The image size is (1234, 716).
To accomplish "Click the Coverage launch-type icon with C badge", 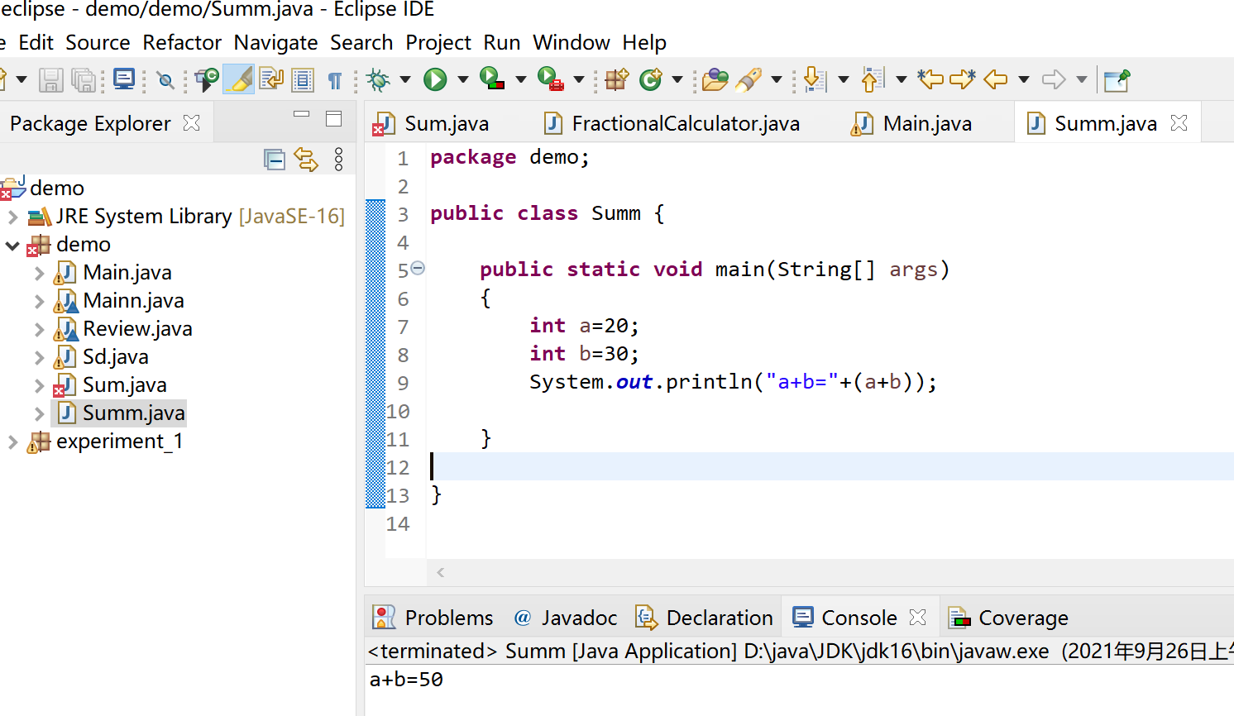I will pyautogui.click(x=207, y=79).
